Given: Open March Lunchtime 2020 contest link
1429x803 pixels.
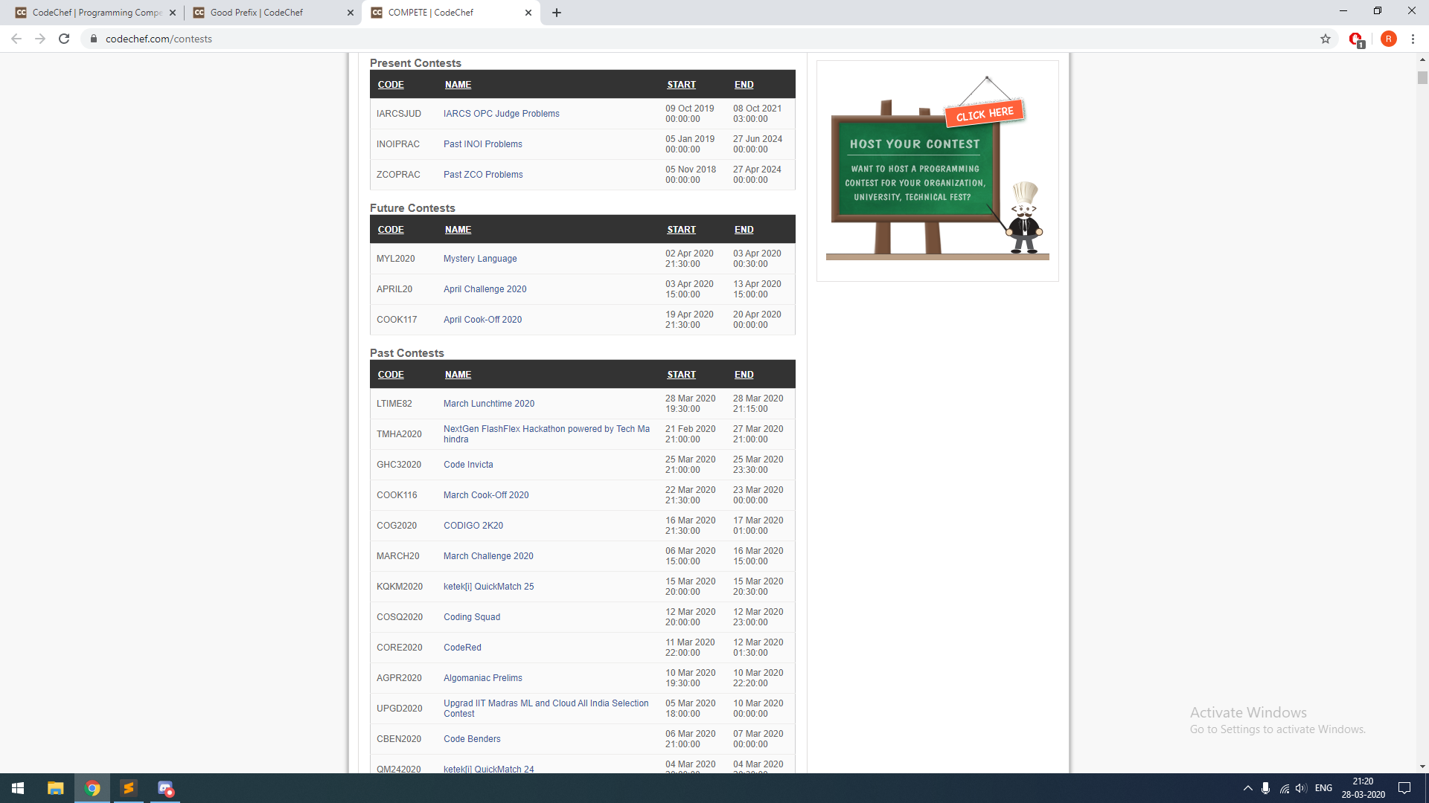Looking at the screenshot, I should (x=488, y=404).
